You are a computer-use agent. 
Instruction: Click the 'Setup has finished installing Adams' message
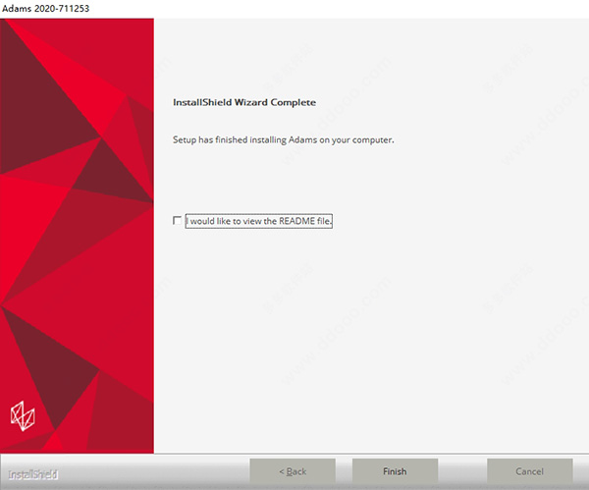point(284,139)
